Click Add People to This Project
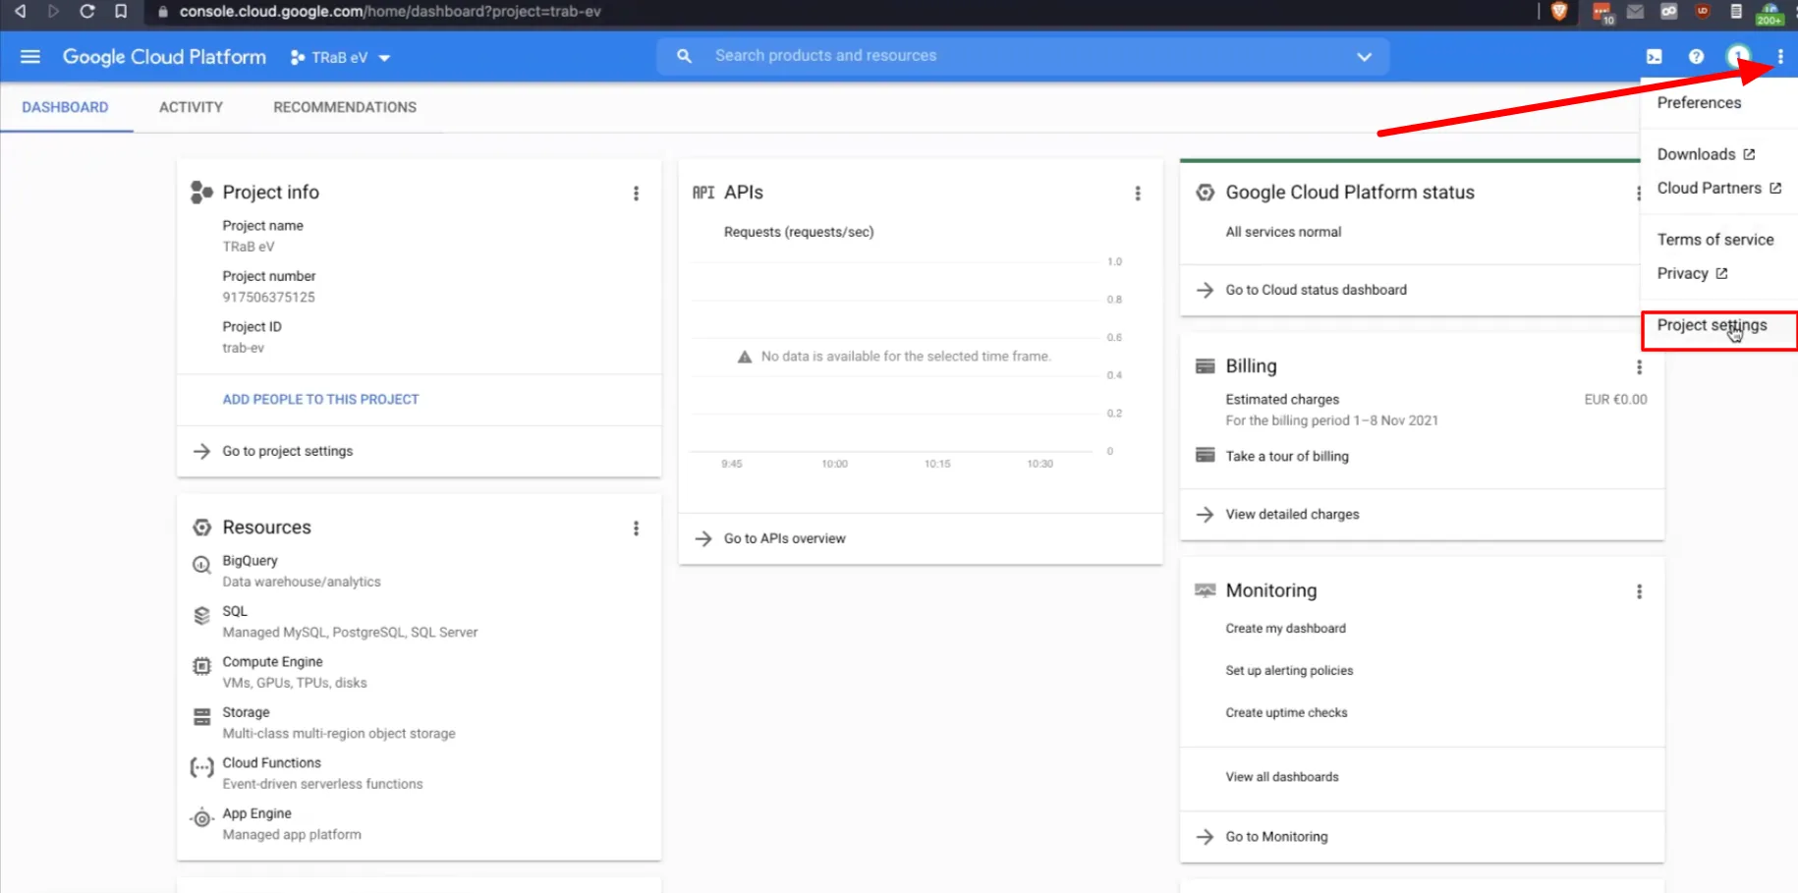1798x893 pixels. coord(320,400)
